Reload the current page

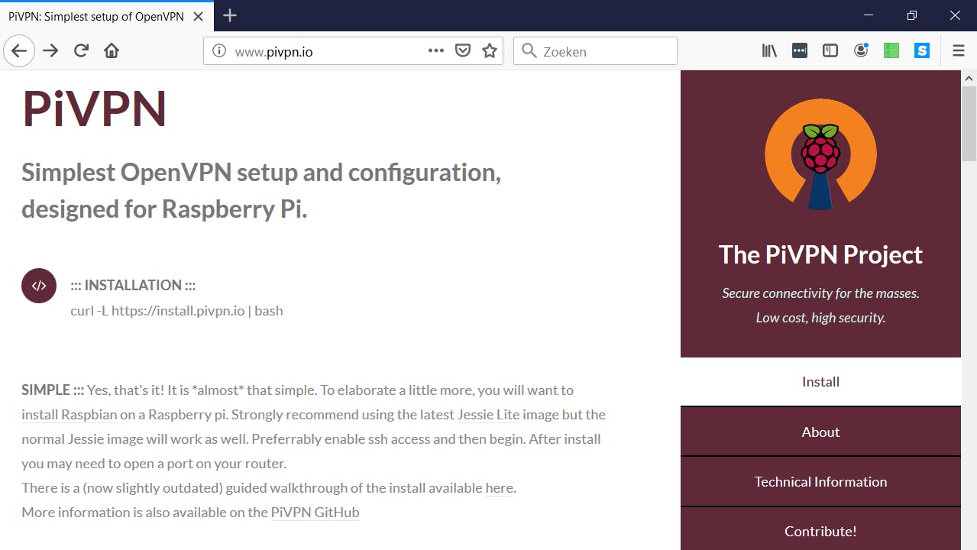click(81, 51)
